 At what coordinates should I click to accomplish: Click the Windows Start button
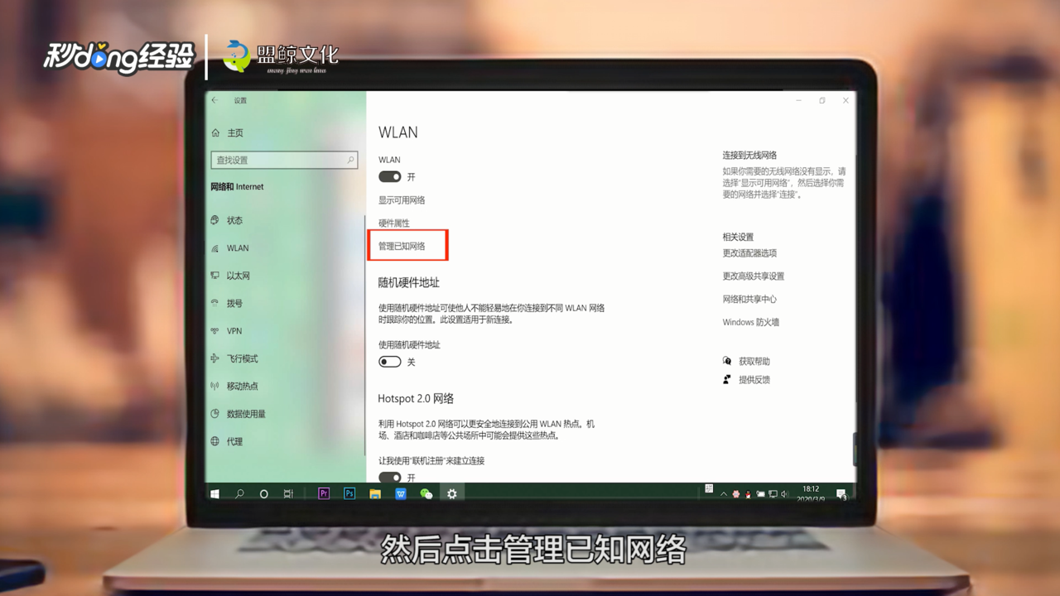coord(215,493)
